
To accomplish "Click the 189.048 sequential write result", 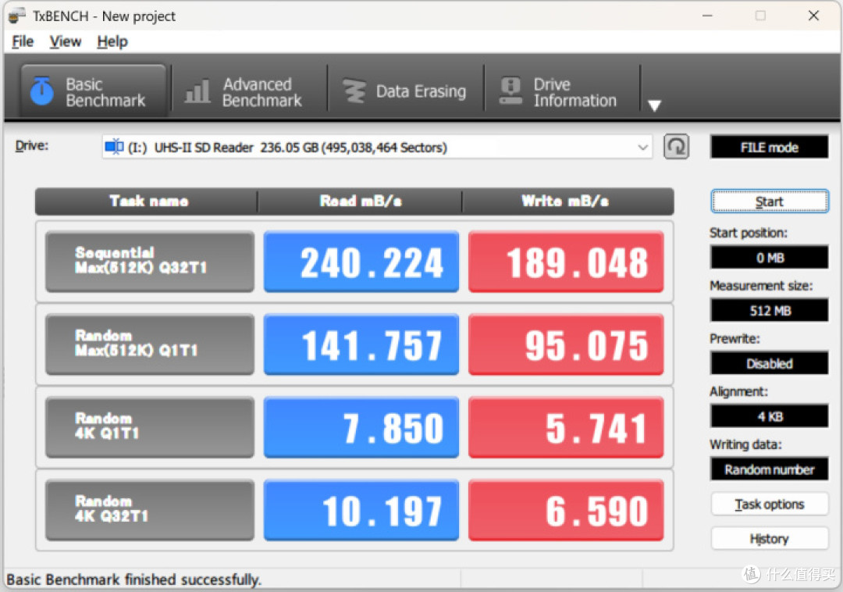I will point(566,262).
